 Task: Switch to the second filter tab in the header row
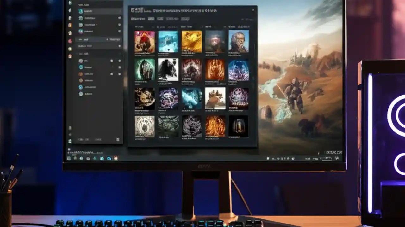tap(160, 19)
